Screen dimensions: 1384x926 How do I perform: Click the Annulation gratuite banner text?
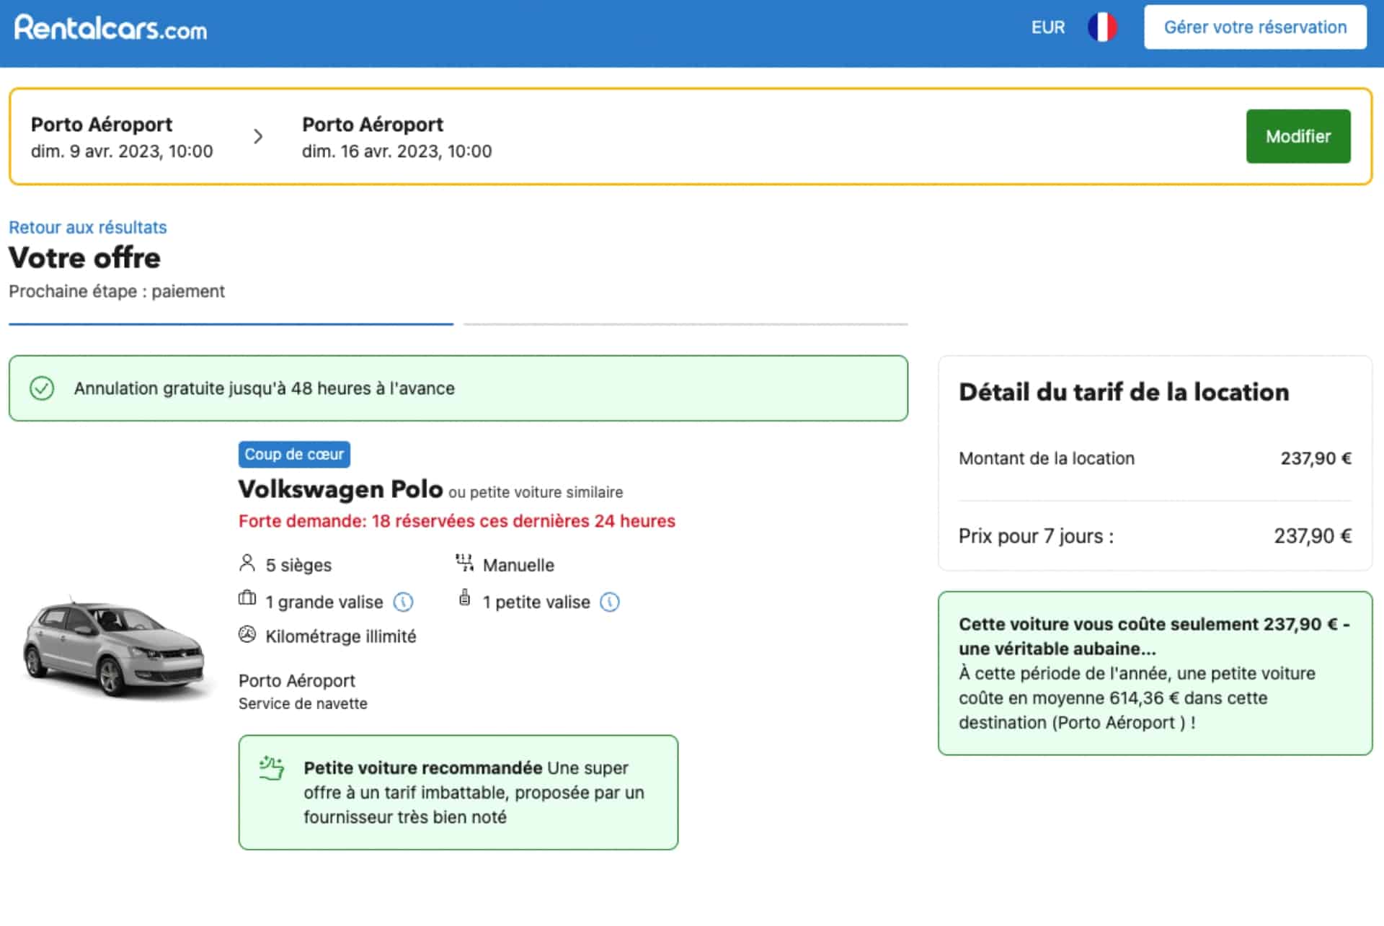coord(264,388)
